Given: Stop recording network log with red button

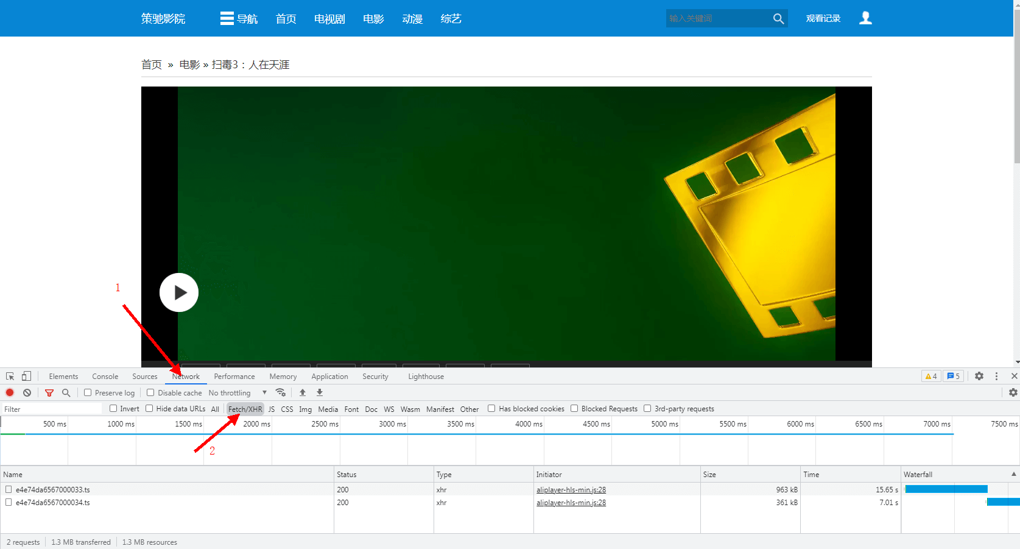Looking at the screenshot, I should (10, 393).
